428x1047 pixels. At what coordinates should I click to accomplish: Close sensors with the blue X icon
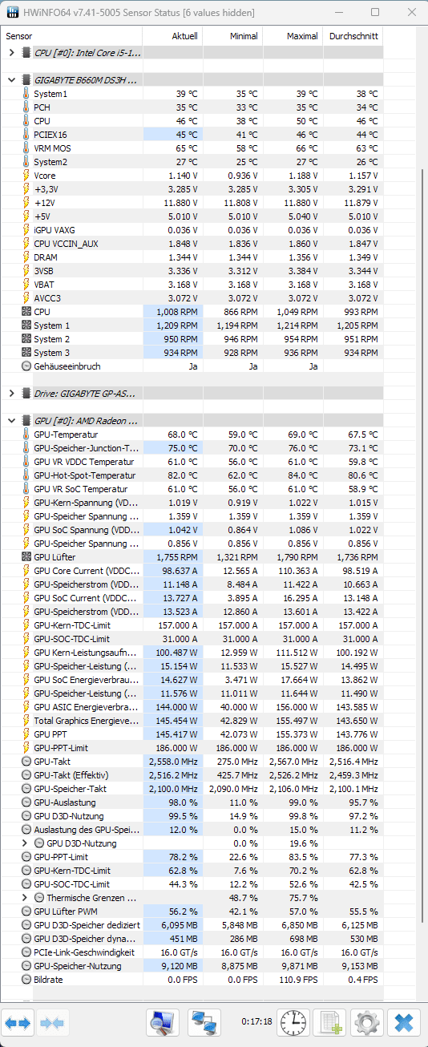click(405, 1022)
